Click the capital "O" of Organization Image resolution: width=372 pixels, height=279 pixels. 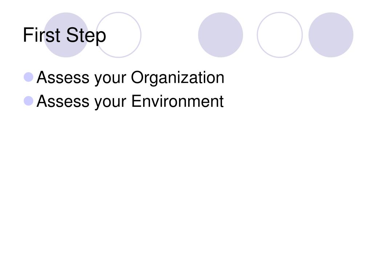tap(137, 77)
